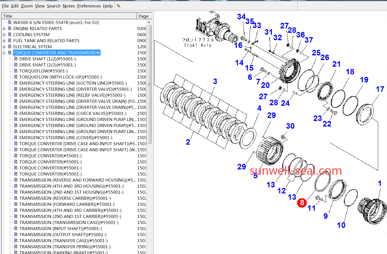387x254 pixels.
Task: Click tree scrollbar up arrow
Action: pos(149,22)
